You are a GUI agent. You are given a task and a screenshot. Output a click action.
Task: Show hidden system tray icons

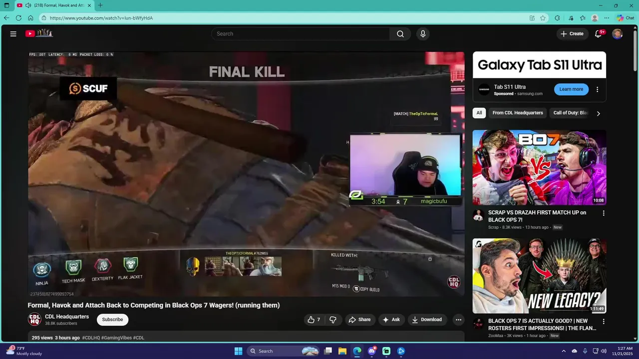pyautogui.click(x=564, y=351)
